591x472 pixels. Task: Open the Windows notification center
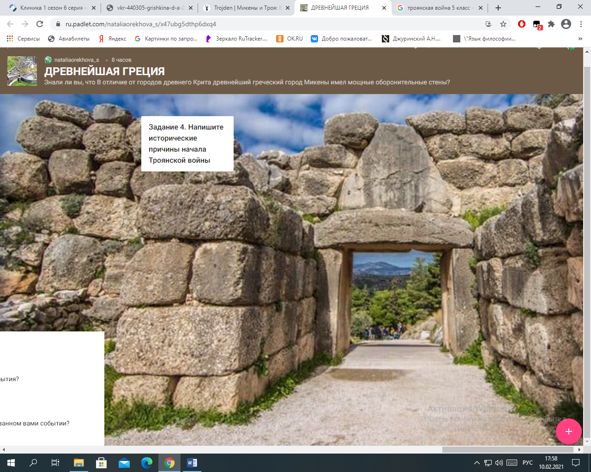(x=576, y=463)
